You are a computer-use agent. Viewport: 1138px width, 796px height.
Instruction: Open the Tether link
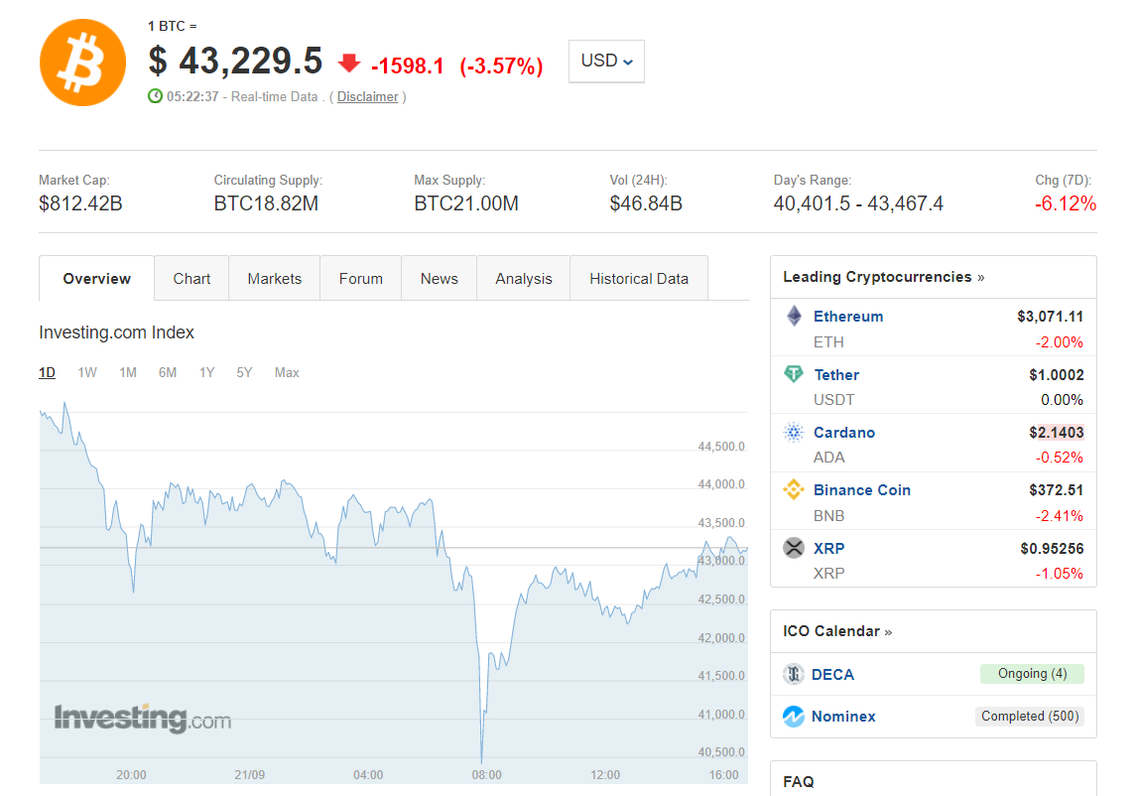836,375
